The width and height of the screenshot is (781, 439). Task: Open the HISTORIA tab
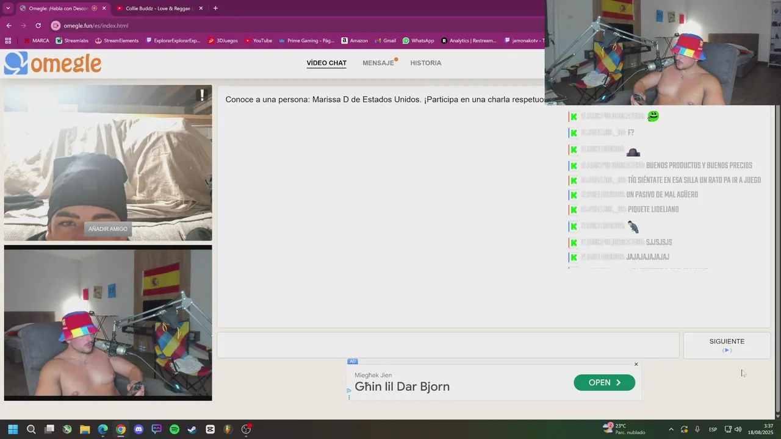(425, 63)
